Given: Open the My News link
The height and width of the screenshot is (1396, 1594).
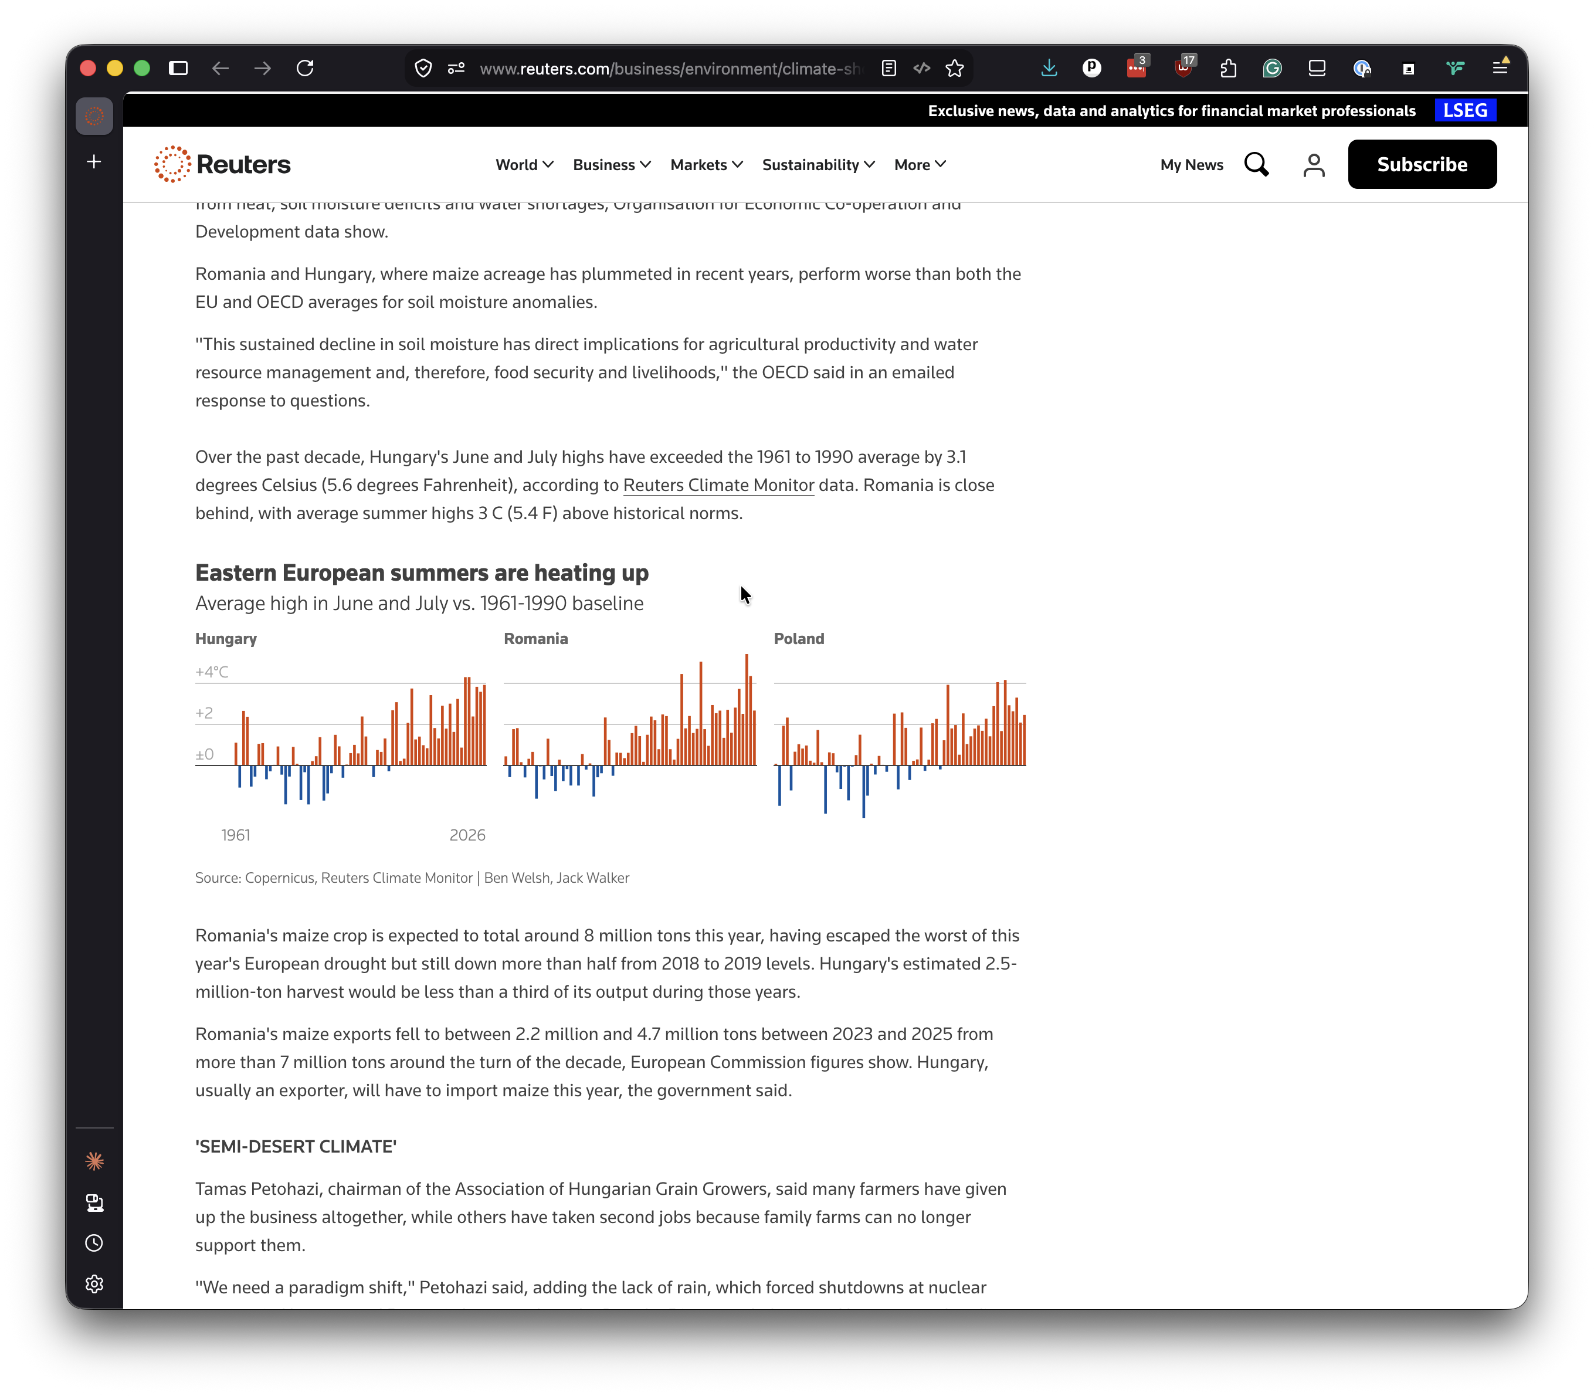Looking at the screenshot, I should [1192, 164].
